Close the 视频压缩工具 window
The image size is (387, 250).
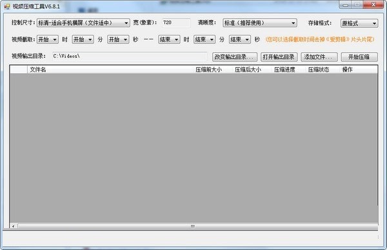(x=373, y=5)
